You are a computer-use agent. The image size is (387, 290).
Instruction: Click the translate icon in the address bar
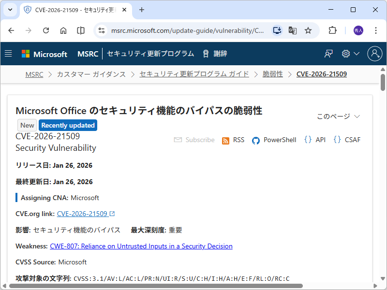click(x=292, y=30)
